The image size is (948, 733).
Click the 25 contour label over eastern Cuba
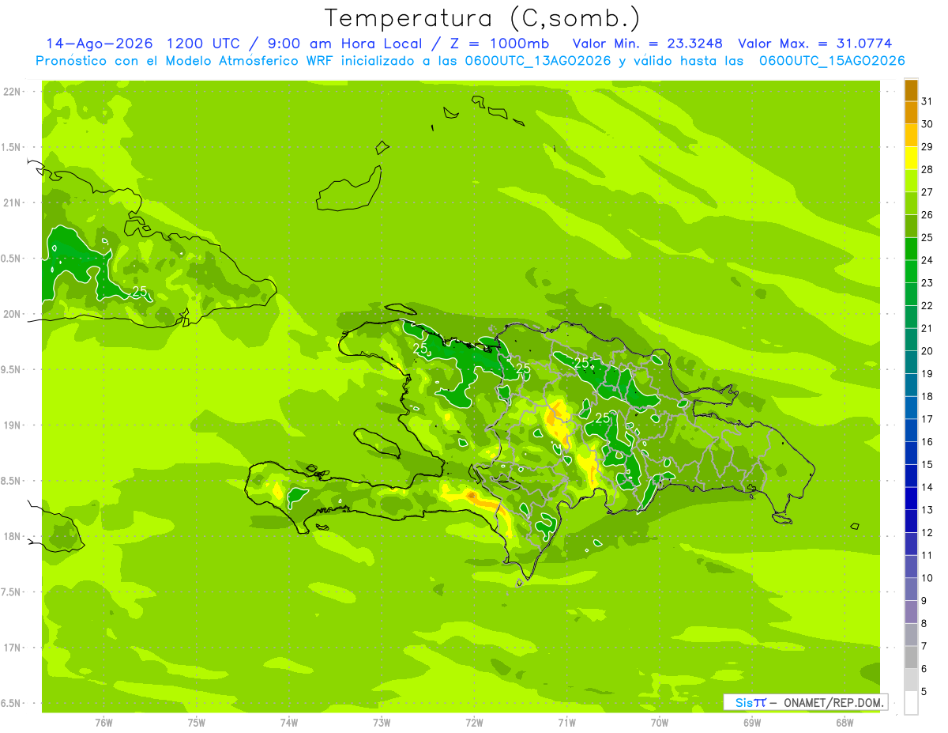pyautogui.click(x=140, y=291)
